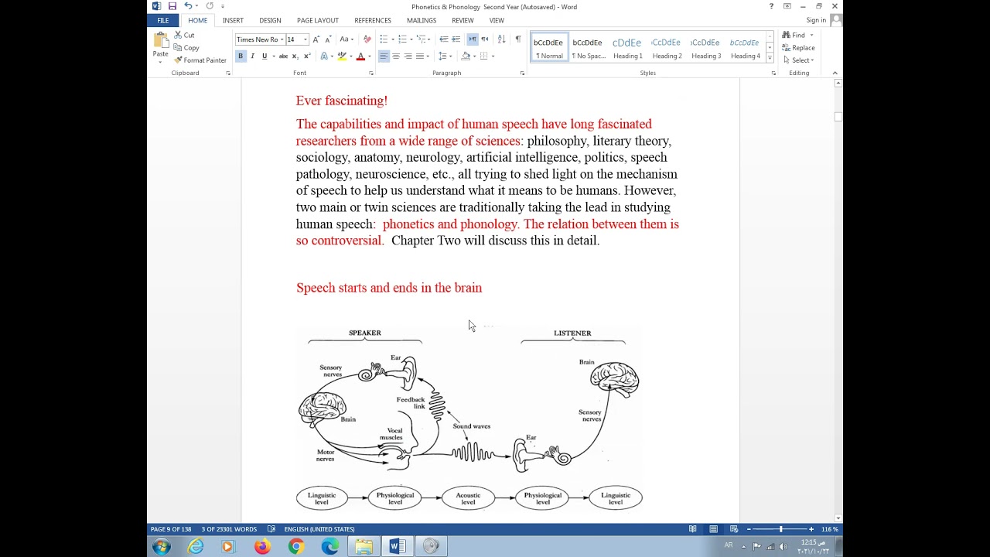Apply subscript formatting
The height and width of the screenshot is (557, 990).
coord(296,56)
